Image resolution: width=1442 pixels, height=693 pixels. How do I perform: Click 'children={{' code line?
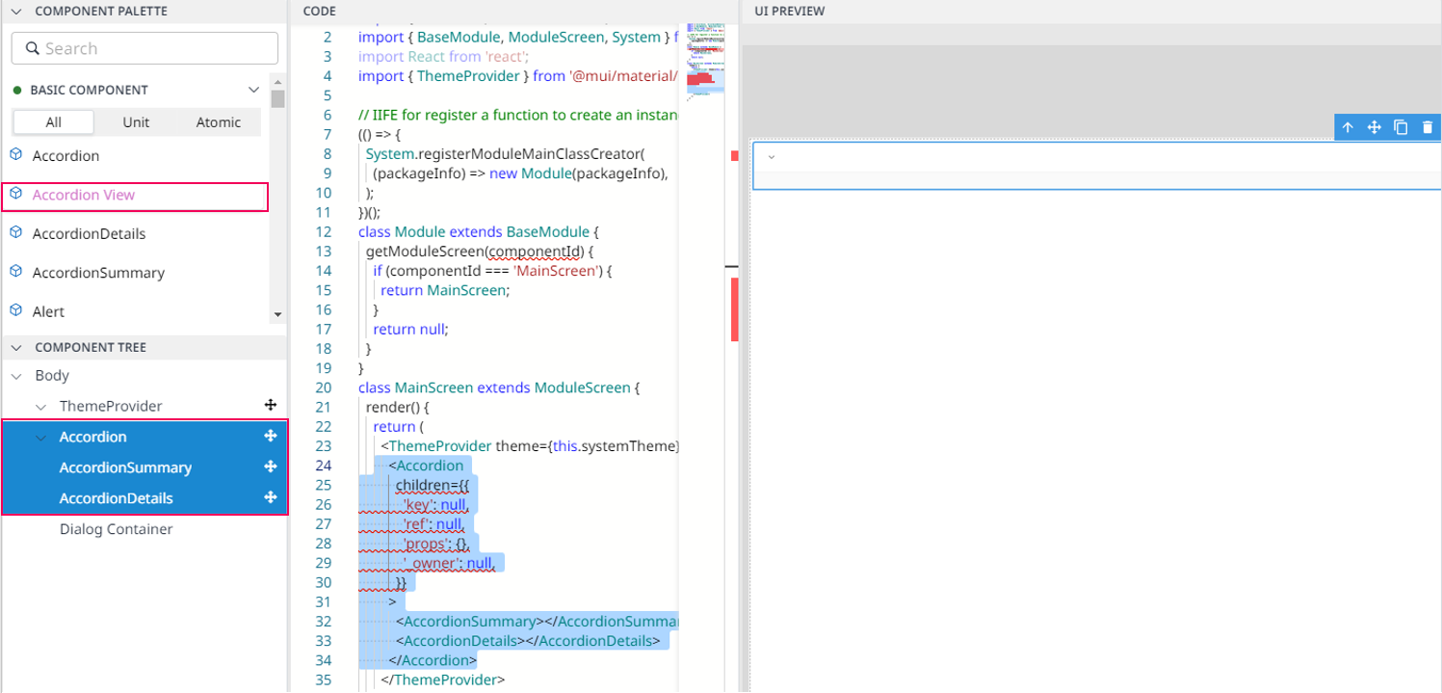[x=431, y=485]
